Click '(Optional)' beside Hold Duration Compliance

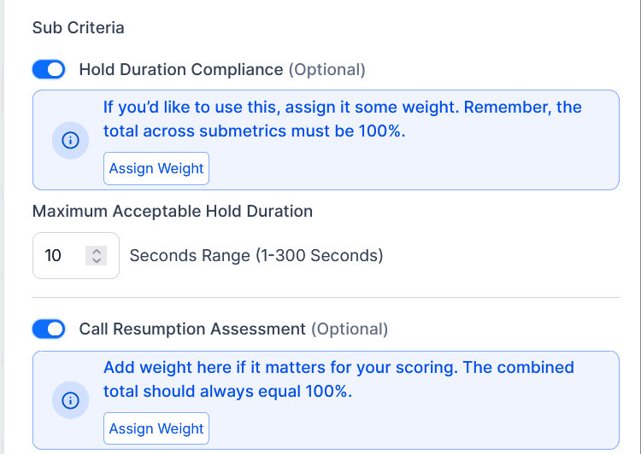(326, 69)
